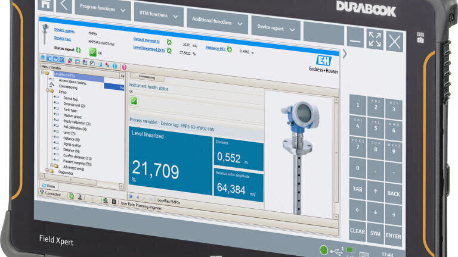Tap the CLEAR key on keypad

click(357, 231)
